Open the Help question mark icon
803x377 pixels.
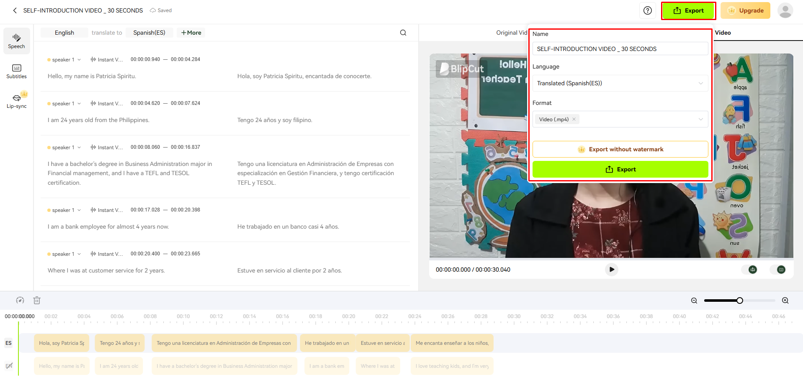coord(648,10)
